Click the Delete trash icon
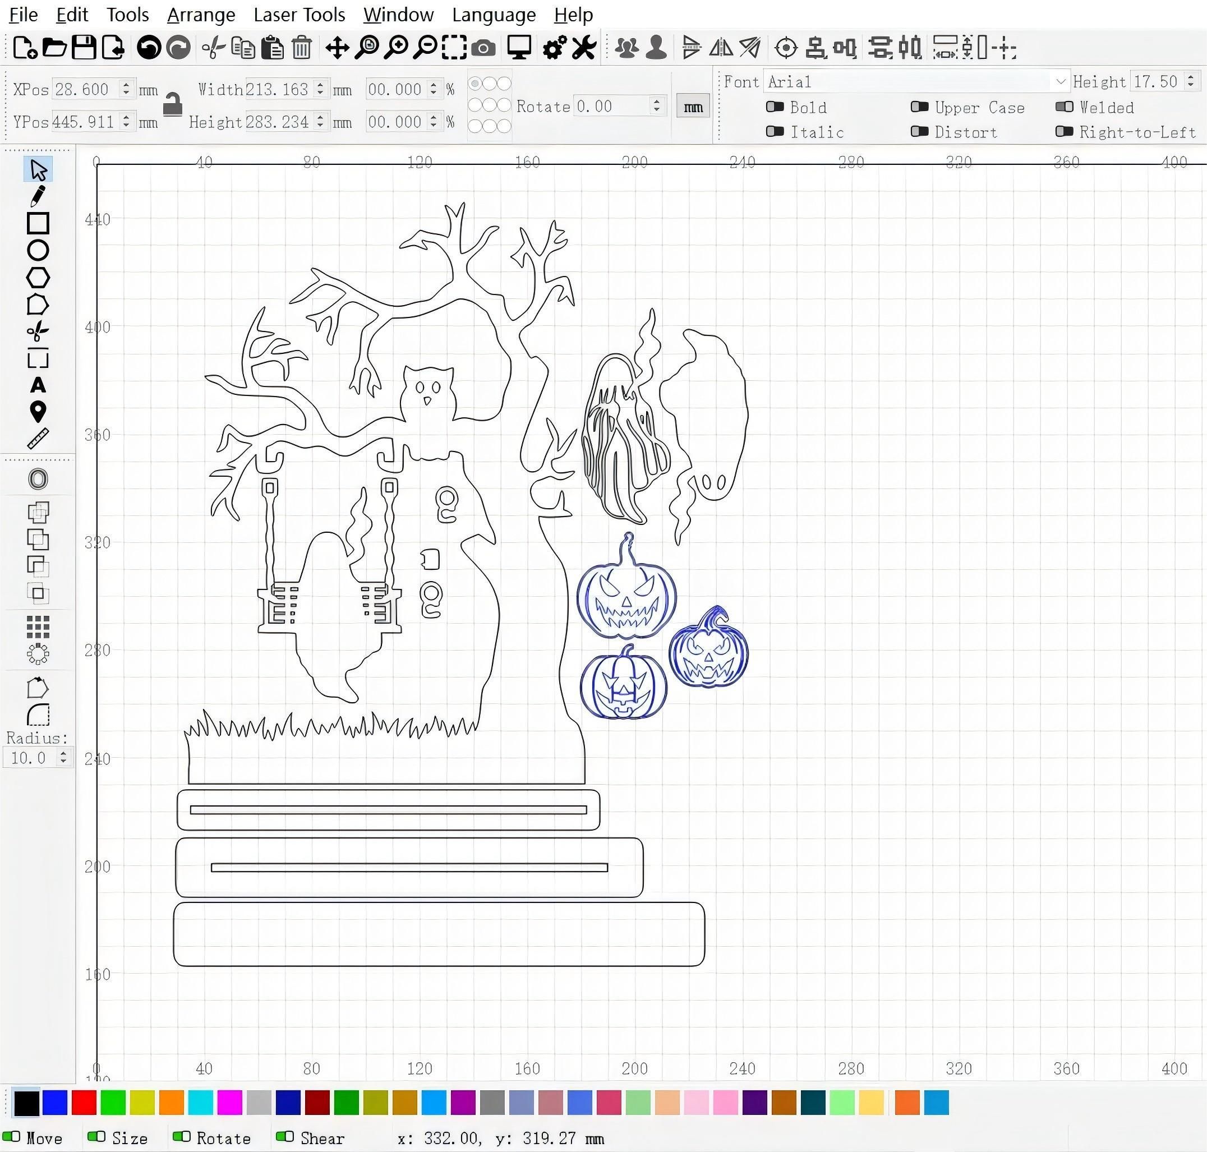Viewport: 1207px width, 1152px height. click(x=301, y=47)
